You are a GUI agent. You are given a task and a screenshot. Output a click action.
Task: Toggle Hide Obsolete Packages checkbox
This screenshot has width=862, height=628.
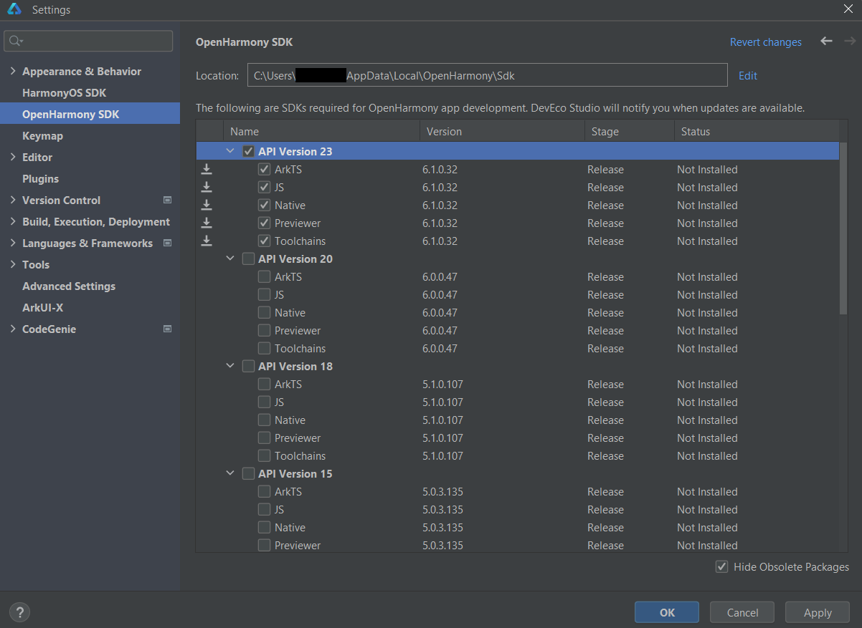721,566
